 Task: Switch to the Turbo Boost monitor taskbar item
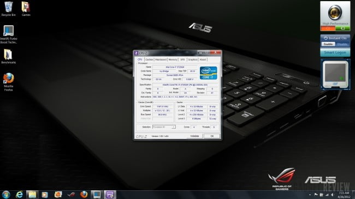coord(97,195)
